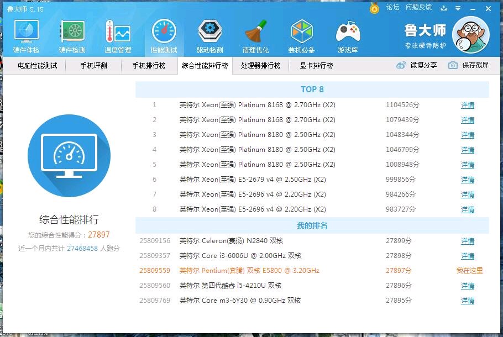This screenshot has height=337, width=503.
Task: Open 详情 for rank 5 Platinum 8180
Action: tap(468, 165)
